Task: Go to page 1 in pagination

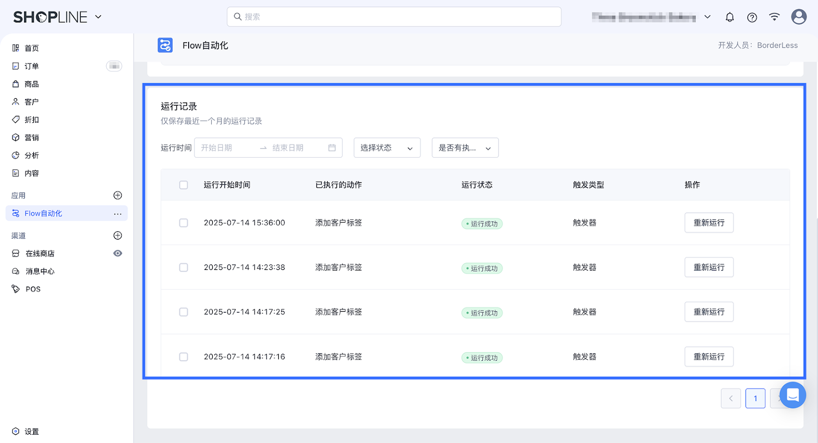Action: click(755, 399)
